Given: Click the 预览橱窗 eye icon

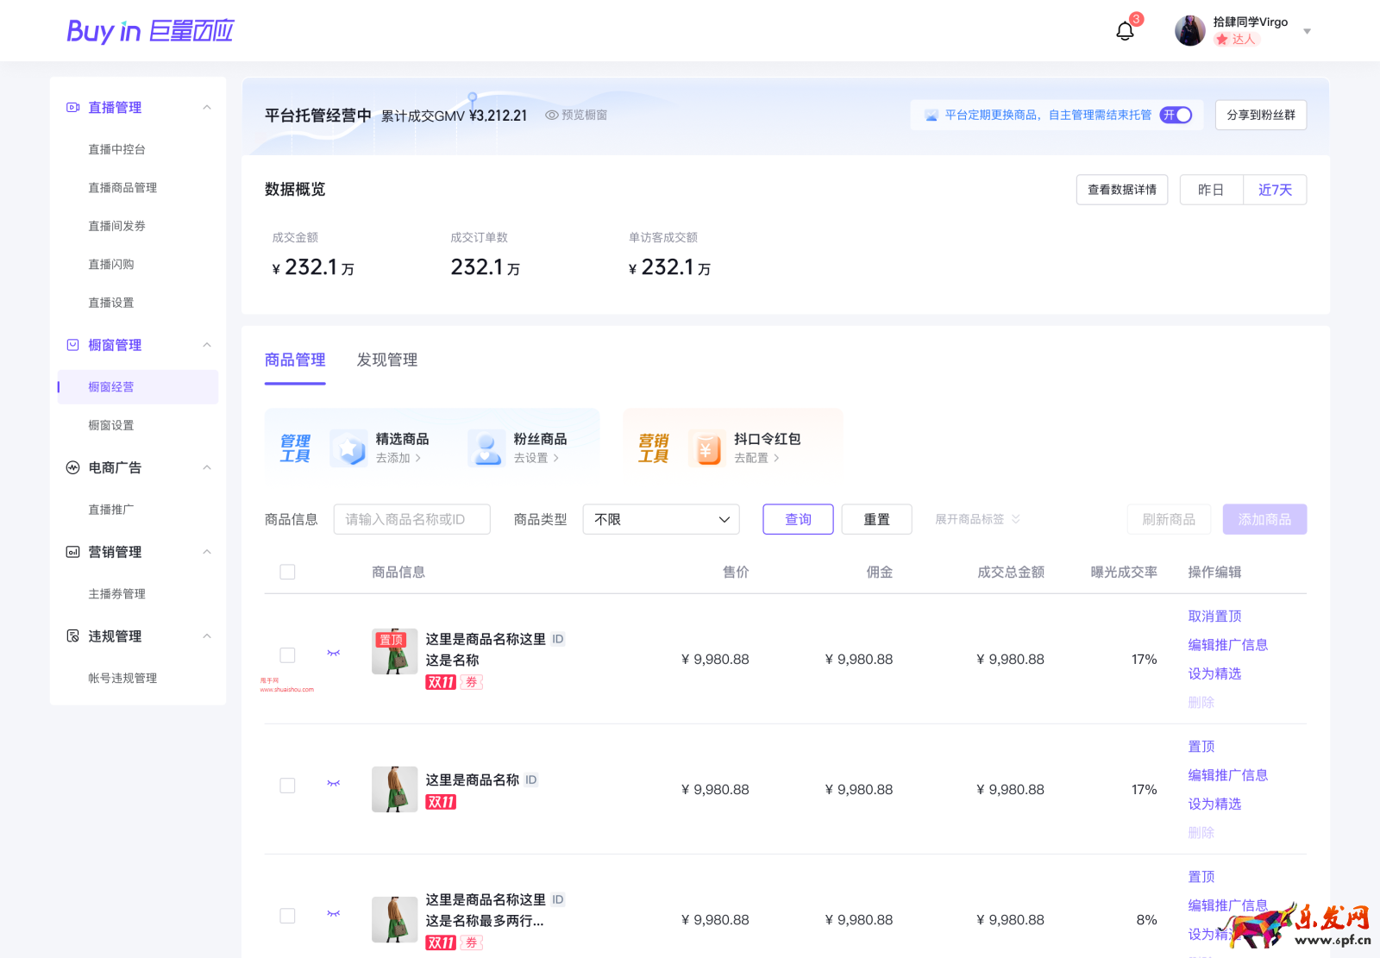Looking at the screenshot, I should (550, 115).
